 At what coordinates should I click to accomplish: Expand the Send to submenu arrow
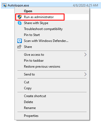pos(85,74)
